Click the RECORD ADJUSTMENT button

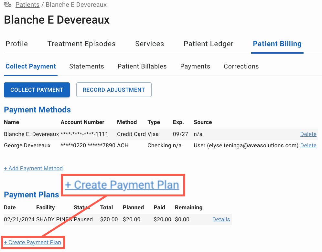114,89
